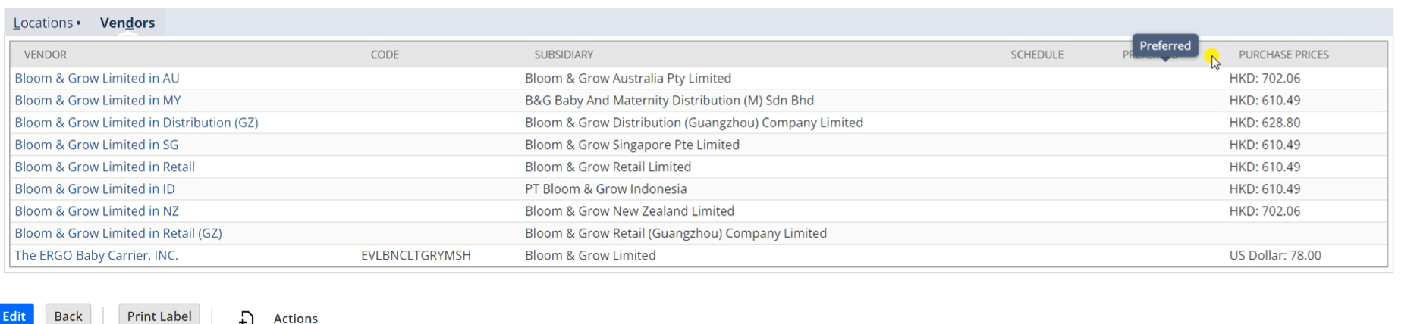Open Bloom & Grow Limited in Retail (GZ)
Image resolution: width=1417 pixels, height=324 pixels.
118,233
